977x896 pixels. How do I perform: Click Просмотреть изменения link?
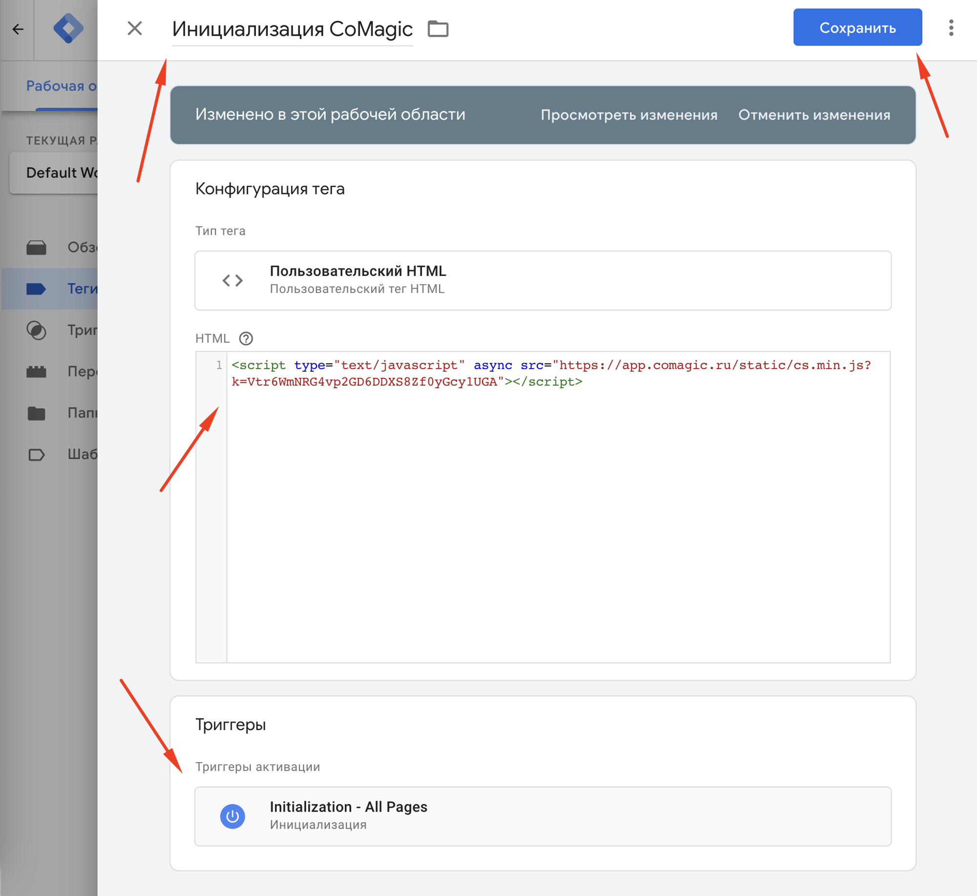629,115
